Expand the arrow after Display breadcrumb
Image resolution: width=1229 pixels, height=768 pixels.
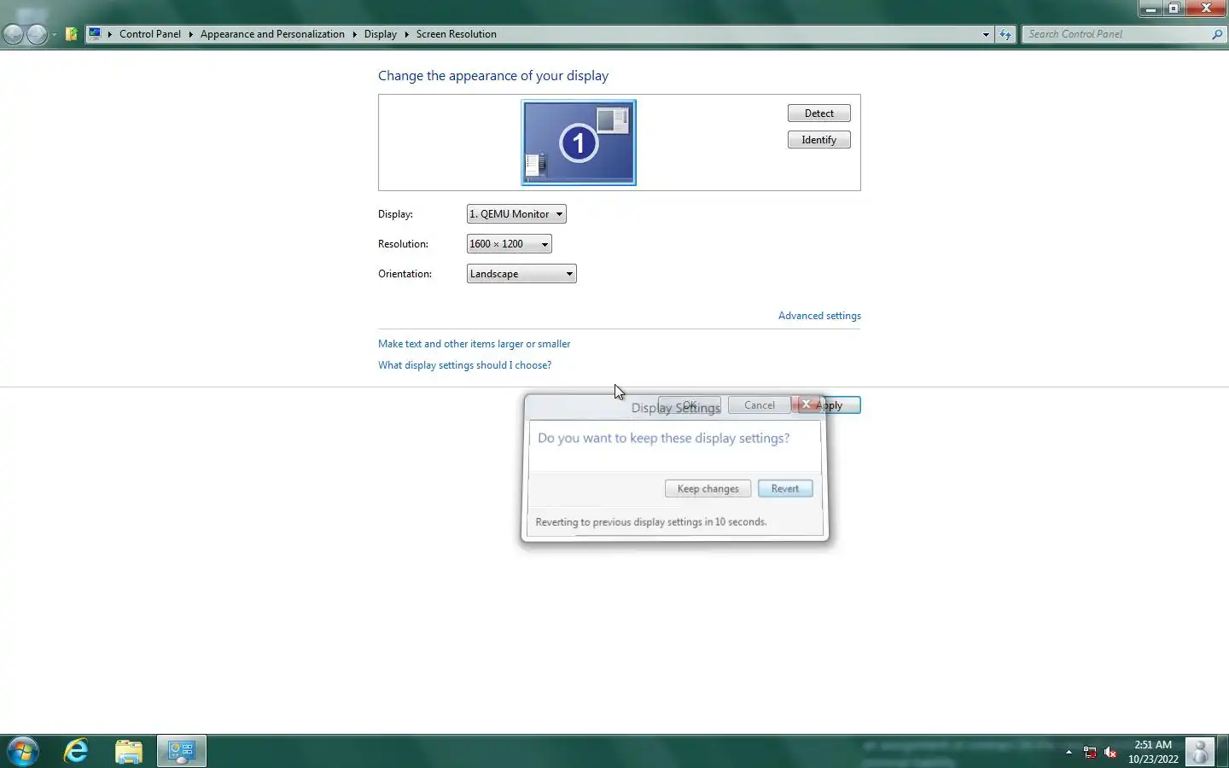[x=406, y=34]
